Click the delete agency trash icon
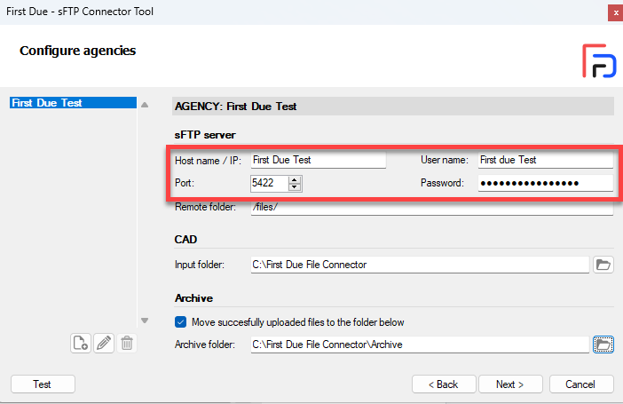 pyautogui.click(x=127, y=343)
